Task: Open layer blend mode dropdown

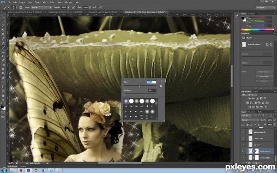Action: pyautogui.click(x=250, y=120)
